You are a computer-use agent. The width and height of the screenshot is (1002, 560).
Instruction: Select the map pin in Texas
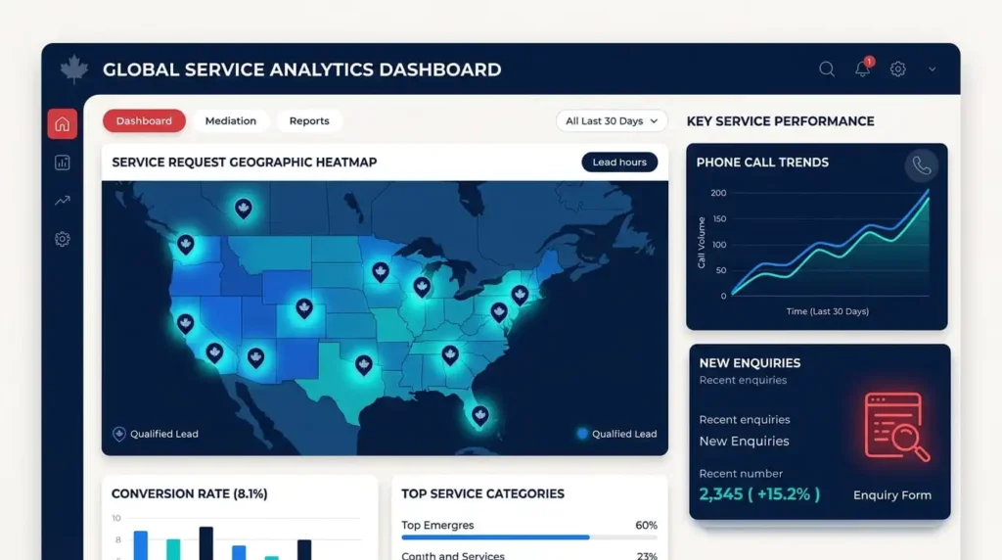(364, 365)
